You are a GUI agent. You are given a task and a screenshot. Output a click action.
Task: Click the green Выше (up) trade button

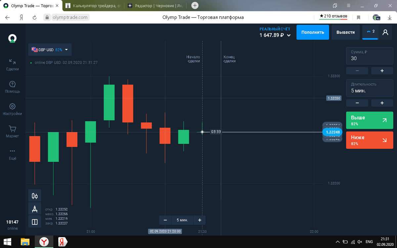pos(370,120)
